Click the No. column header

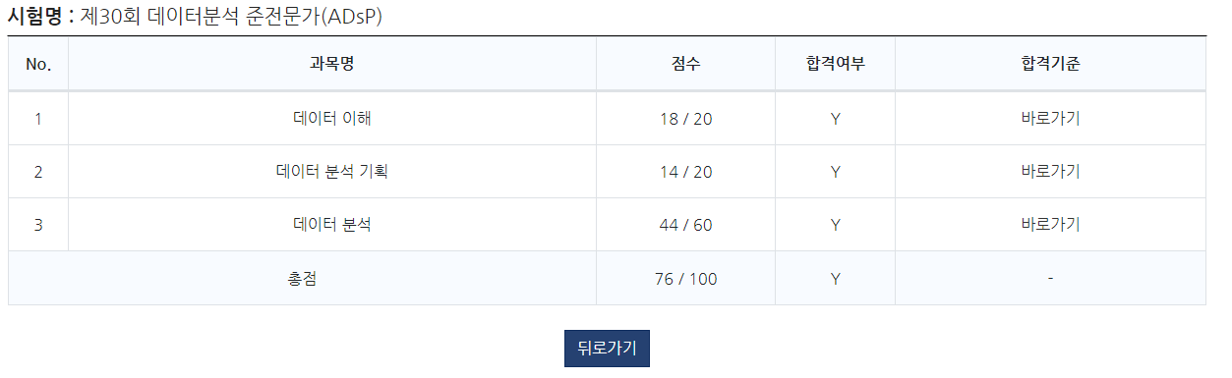[x=38, y=64]
